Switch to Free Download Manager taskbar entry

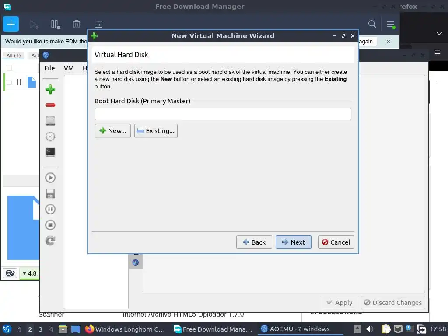pos(213,329)
